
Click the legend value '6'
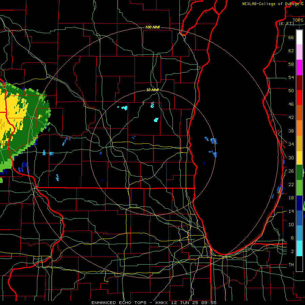coord(292,238)
